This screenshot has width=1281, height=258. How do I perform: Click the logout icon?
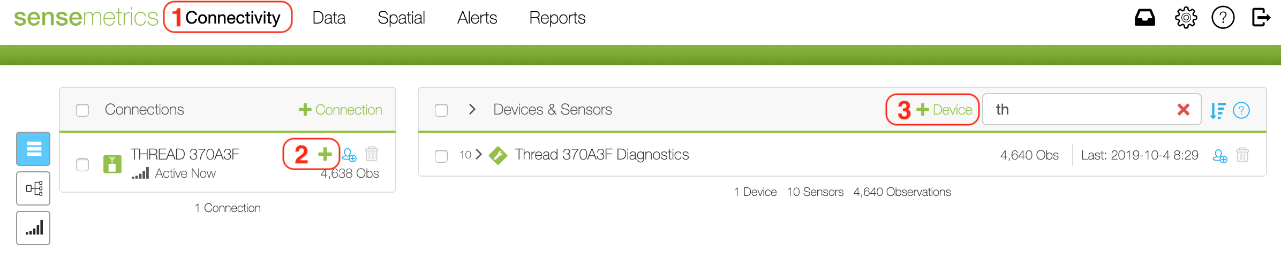[1261, 18]
